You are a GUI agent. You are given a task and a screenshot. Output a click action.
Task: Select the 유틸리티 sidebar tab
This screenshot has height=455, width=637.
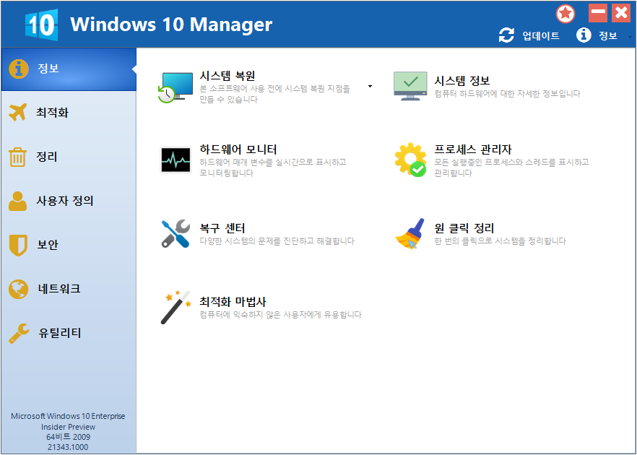[69, 333]
